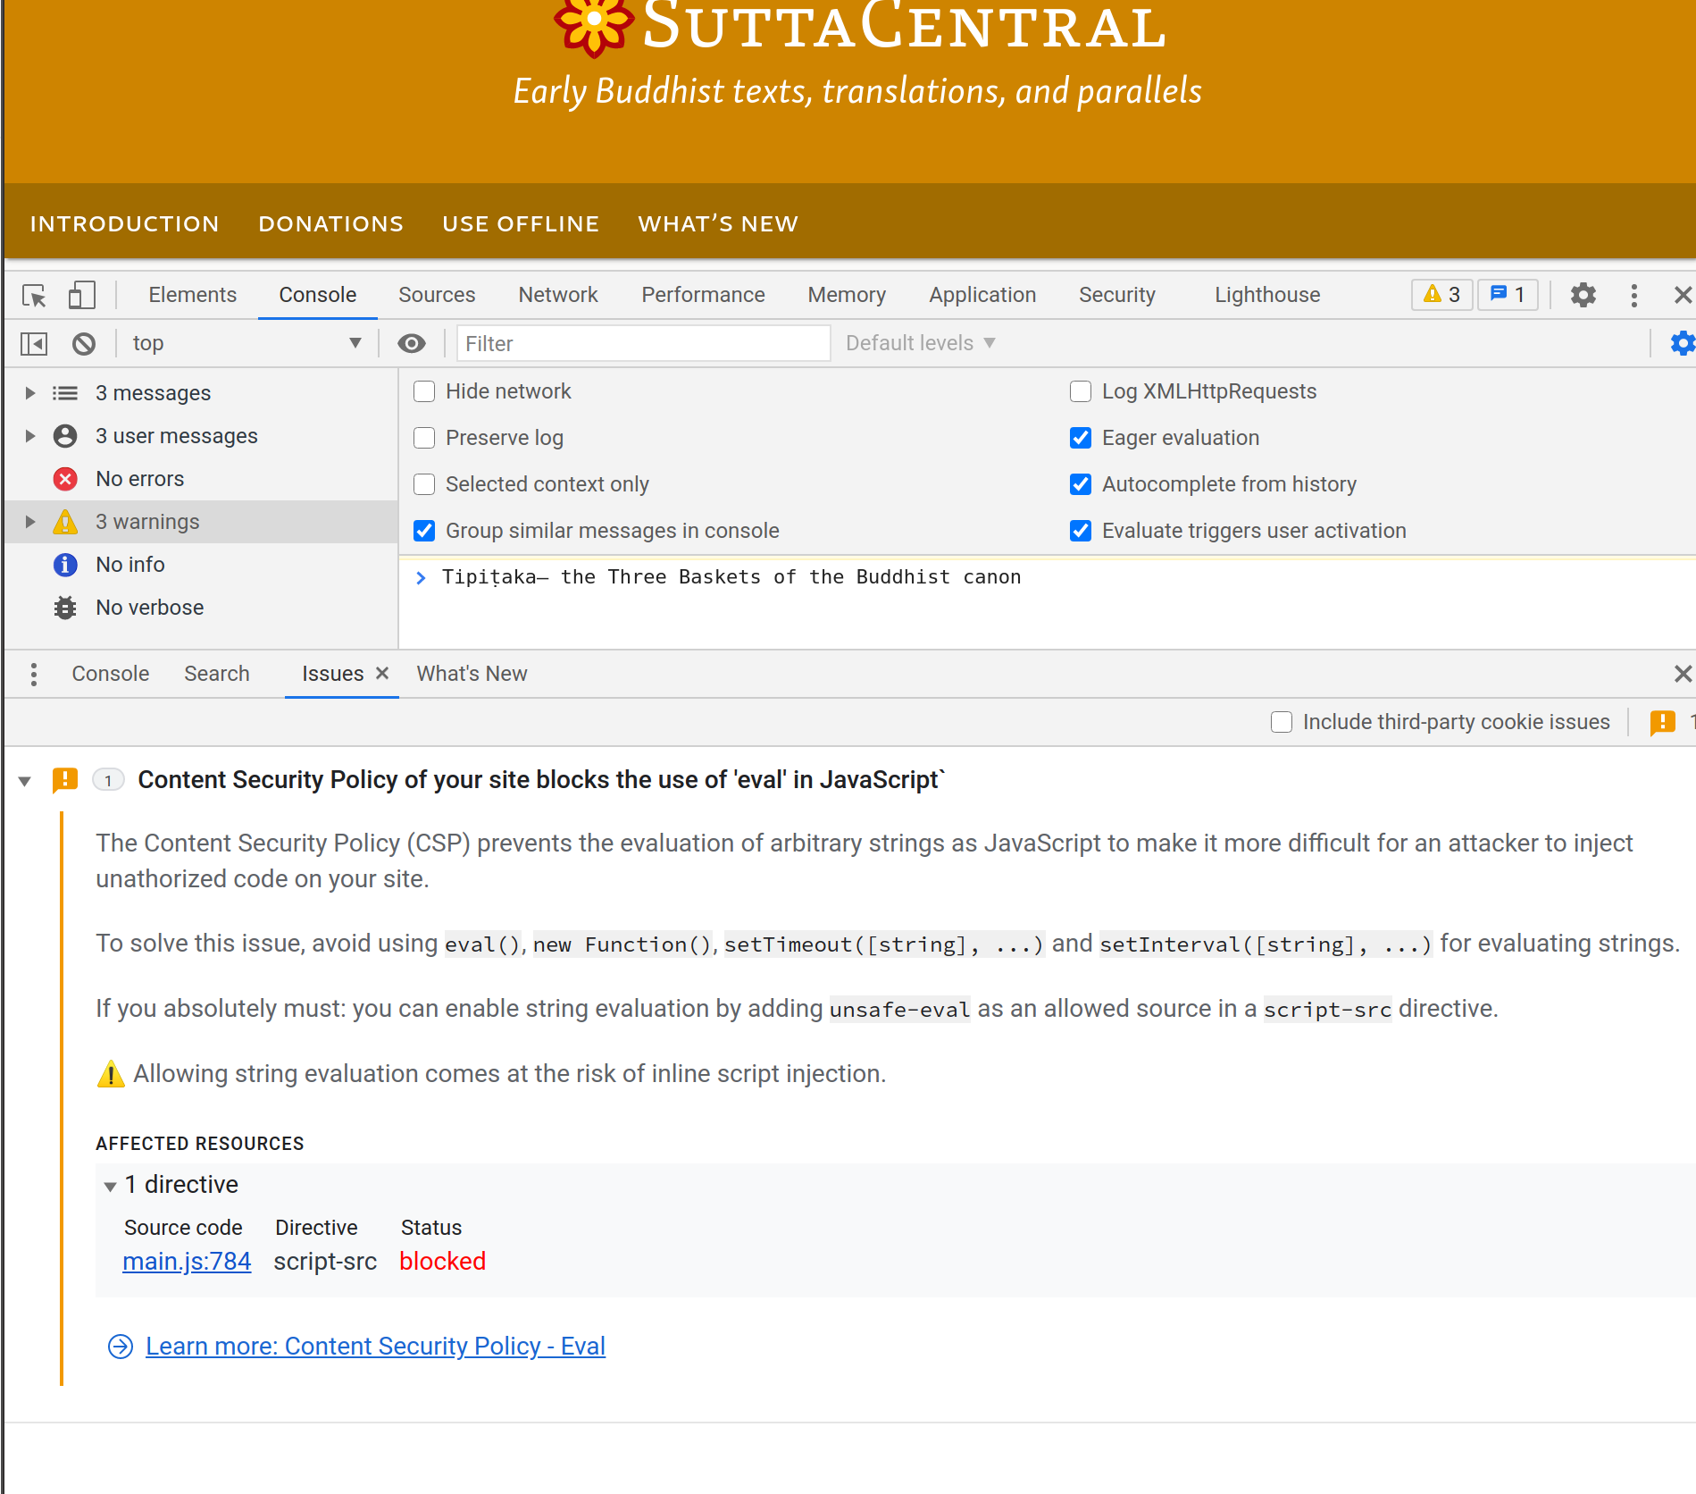Open the Lighthouse tab
This screenshot has width=1696, height=1494.
(x=1267, y=295)
